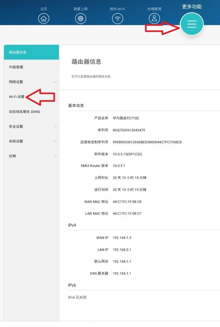Click the 您可以查看路由器的相关信息 description
Screen dimensions: 220x327
click(x=91, y=77)
